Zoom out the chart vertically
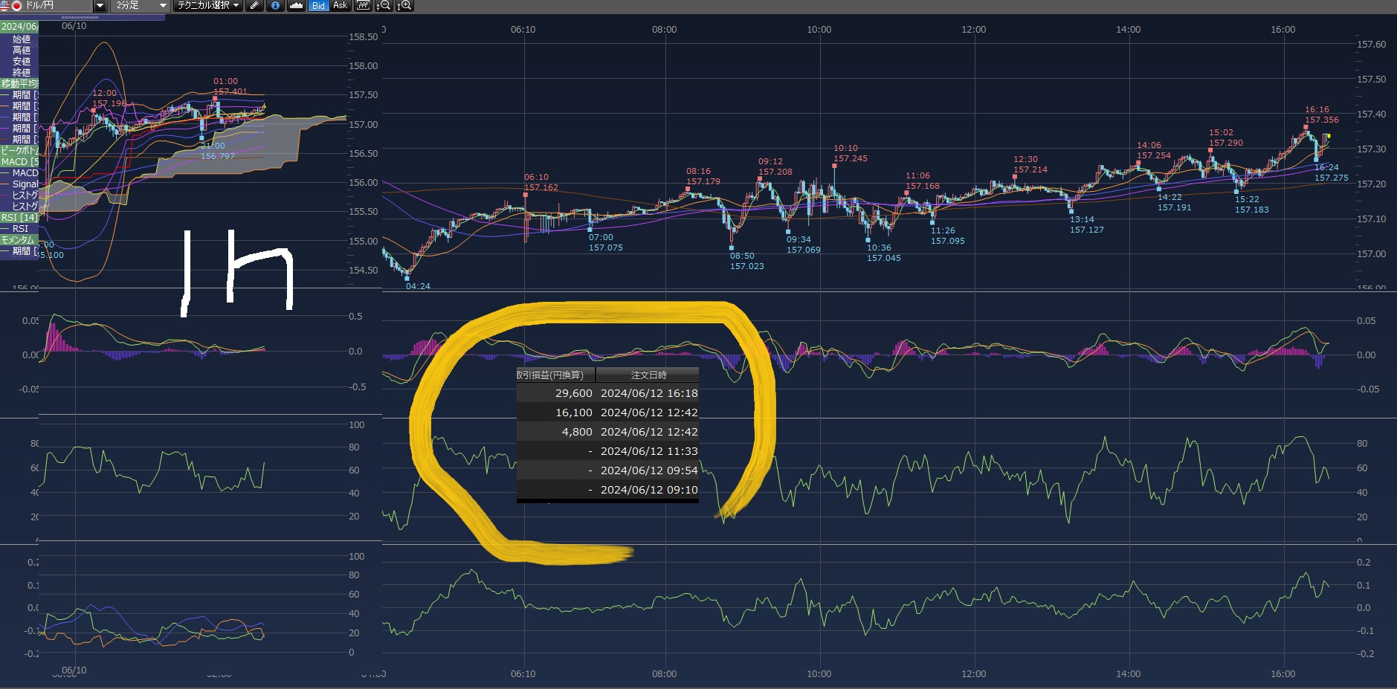This screenshot has width=1397, height=689. tap(384, 5)
